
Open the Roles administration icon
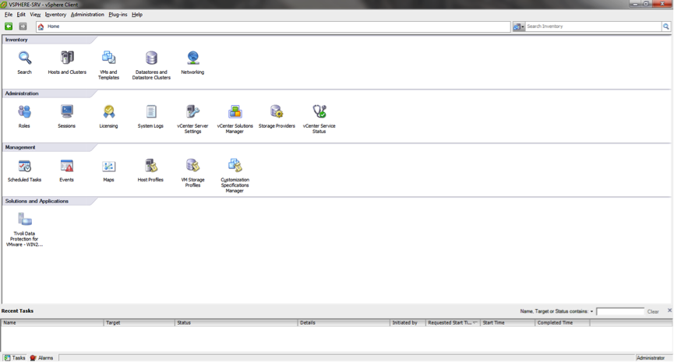coord(24,111)
